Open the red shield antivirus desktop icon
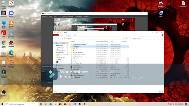This screenshot has width=189, height=106. [11, 4]
